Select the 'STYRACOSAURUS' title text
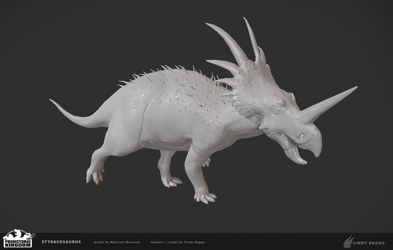 61,242
